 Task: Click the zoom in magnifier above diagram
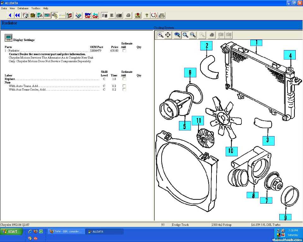pos(160,35)
